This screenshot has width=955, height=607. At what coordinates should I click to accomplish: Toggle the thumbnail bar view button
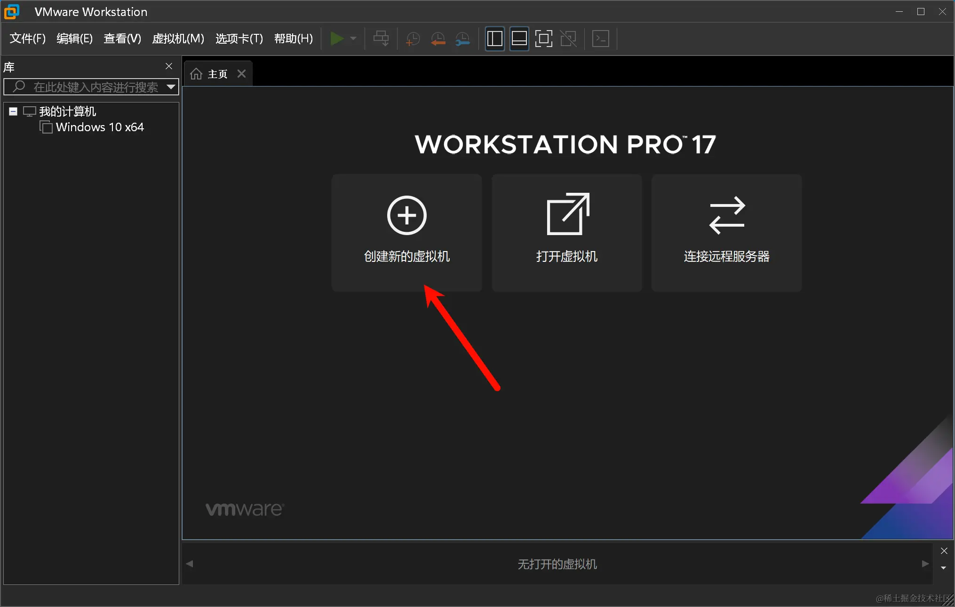click(x=519, y=39)
